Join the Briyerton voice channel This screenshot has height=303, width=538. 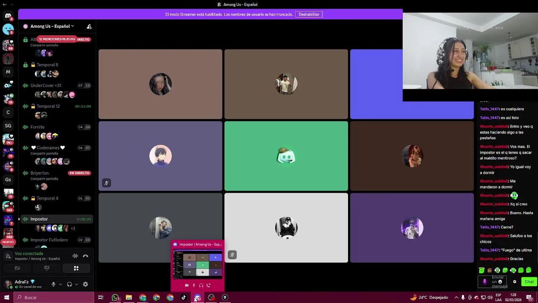[57, 173]
